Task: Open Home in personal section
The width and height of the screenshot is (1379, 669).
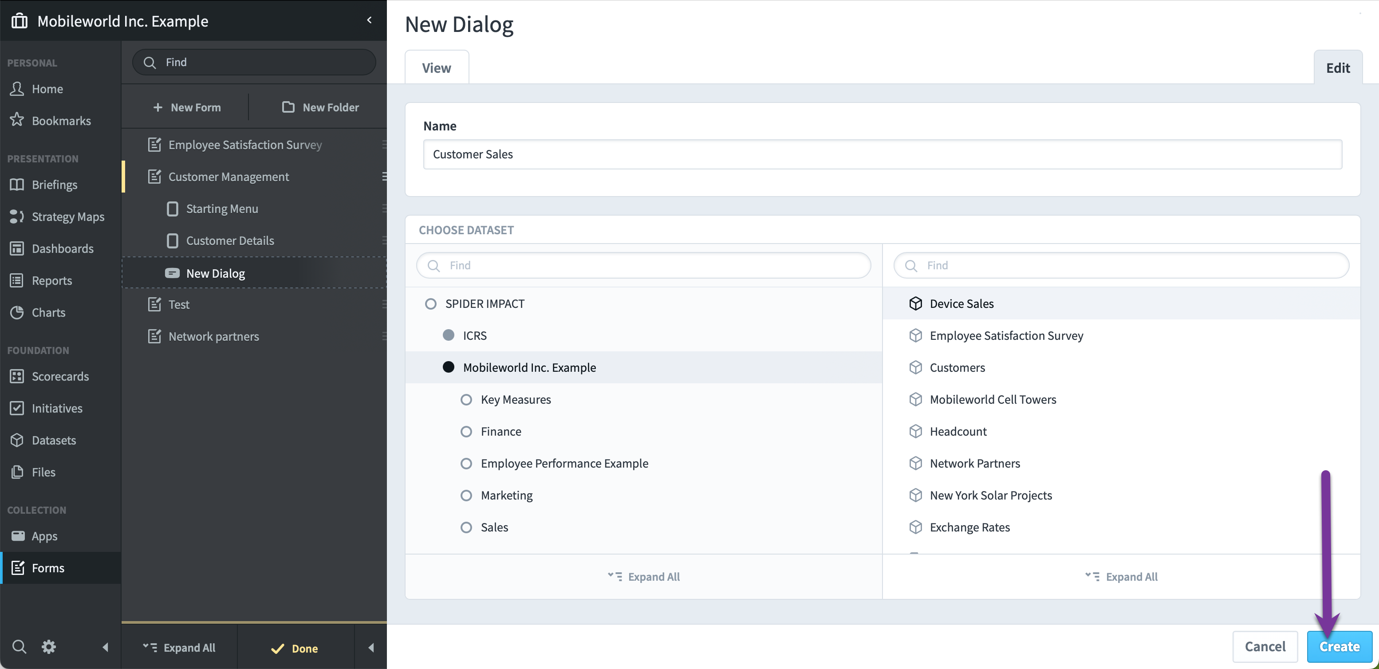Action: point(60,89)
